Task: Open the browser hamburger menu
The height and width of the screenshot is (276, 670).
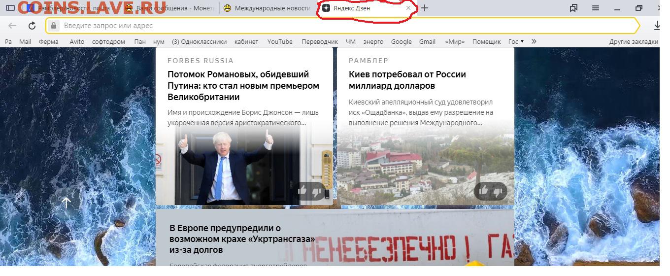Action: tap(596, 8)
